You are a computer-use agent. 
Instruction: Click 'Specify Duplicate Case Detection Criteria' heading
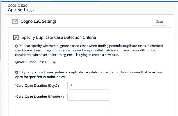coord(59,37)
